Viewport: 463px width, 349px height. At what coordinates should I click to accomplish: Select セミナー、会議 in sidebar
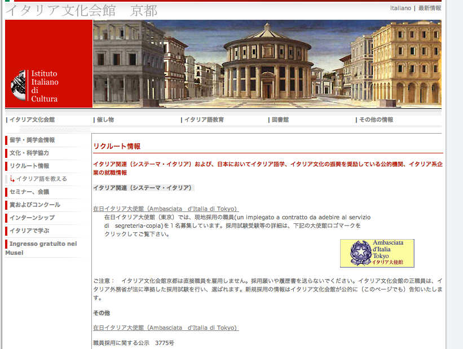point(29,192)
